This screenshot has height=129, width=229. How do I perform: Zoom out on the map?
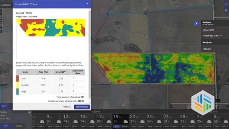click(1, 14)
